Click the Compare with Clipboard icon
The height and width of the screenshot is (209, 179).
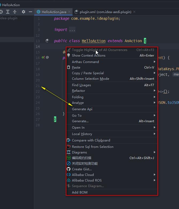click(68, 140)
